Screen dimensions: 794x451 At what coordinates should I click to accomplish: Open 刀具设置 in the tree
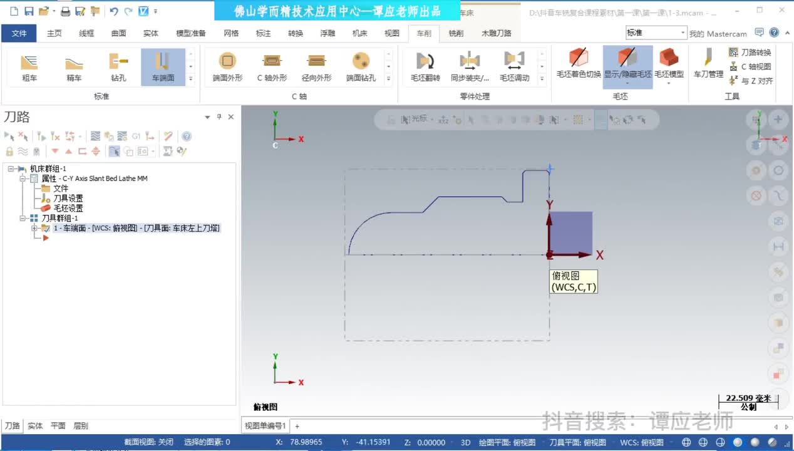pyautogui.click(x=68, y=198)
